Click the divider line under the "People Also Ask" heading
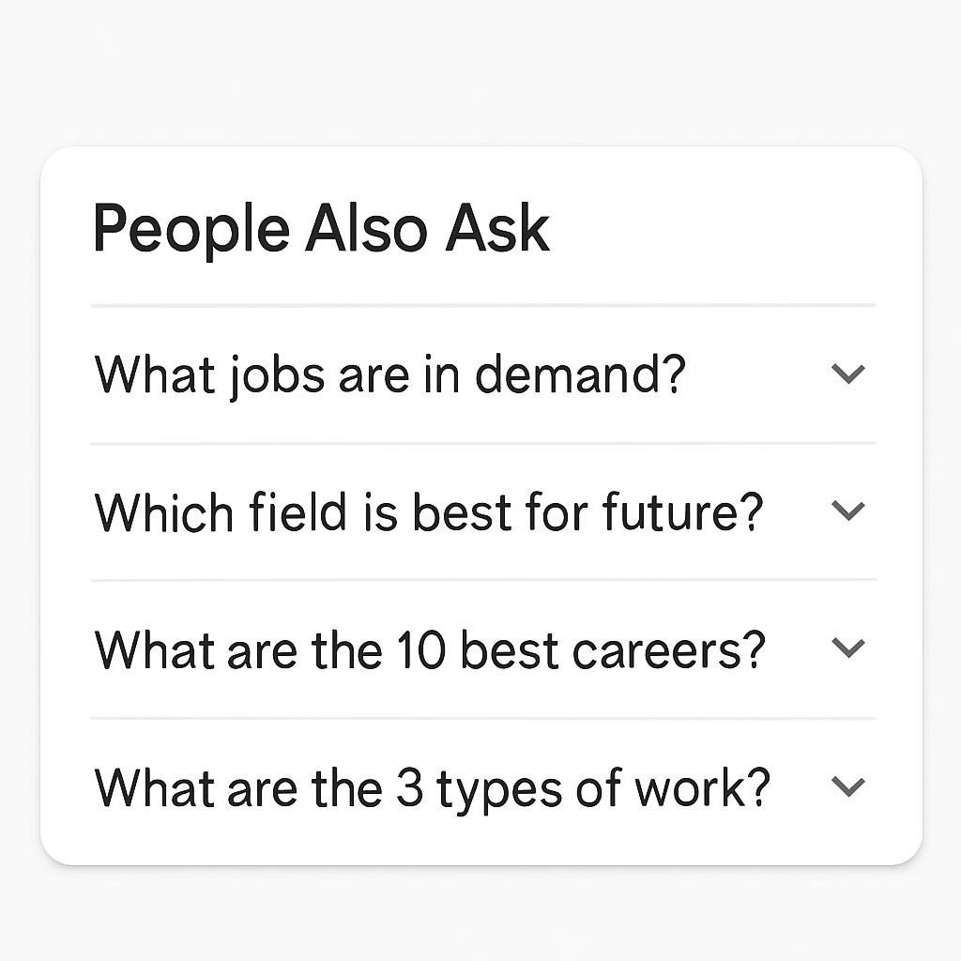This screenshot has width=961, height=961. (x=483, y=306)
